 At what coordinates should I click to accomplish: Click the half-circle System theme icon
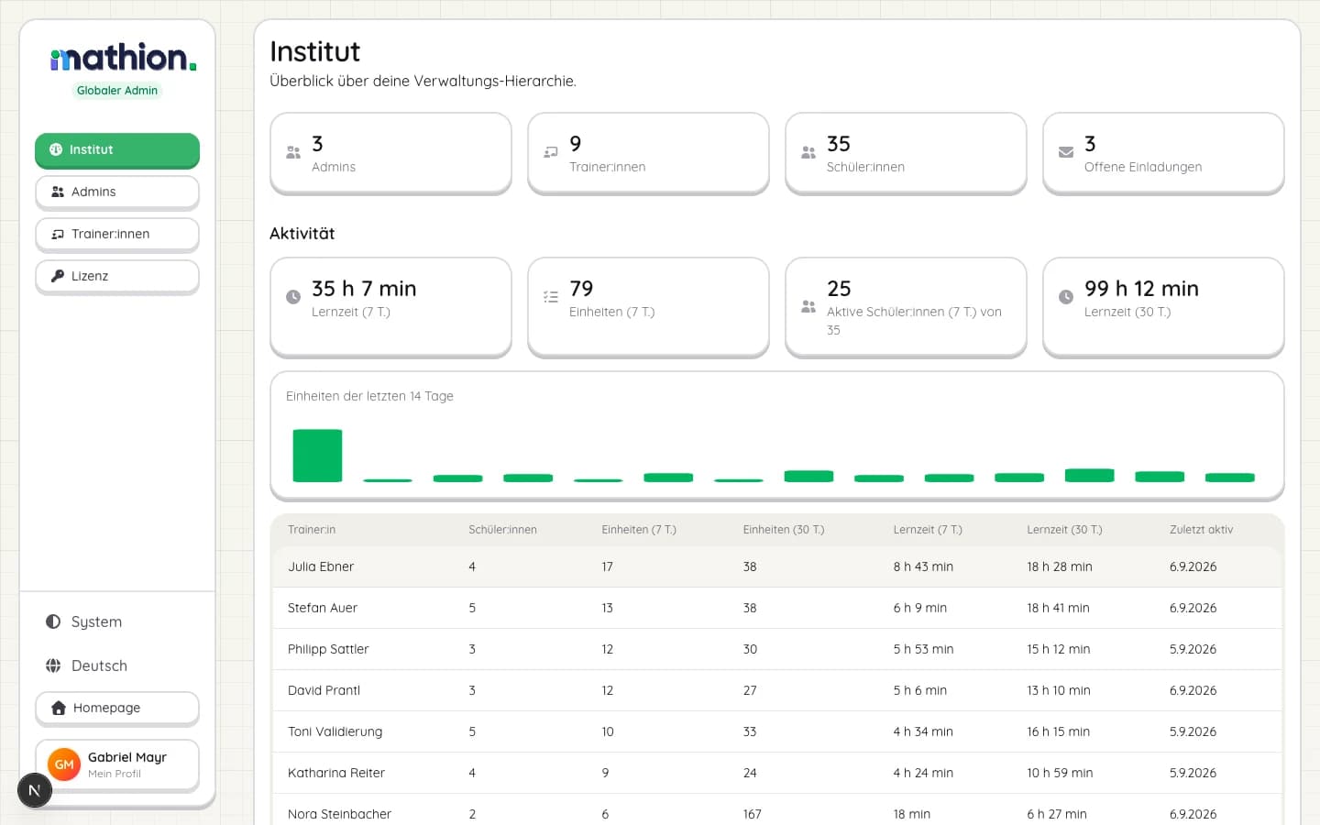(53, 621)
